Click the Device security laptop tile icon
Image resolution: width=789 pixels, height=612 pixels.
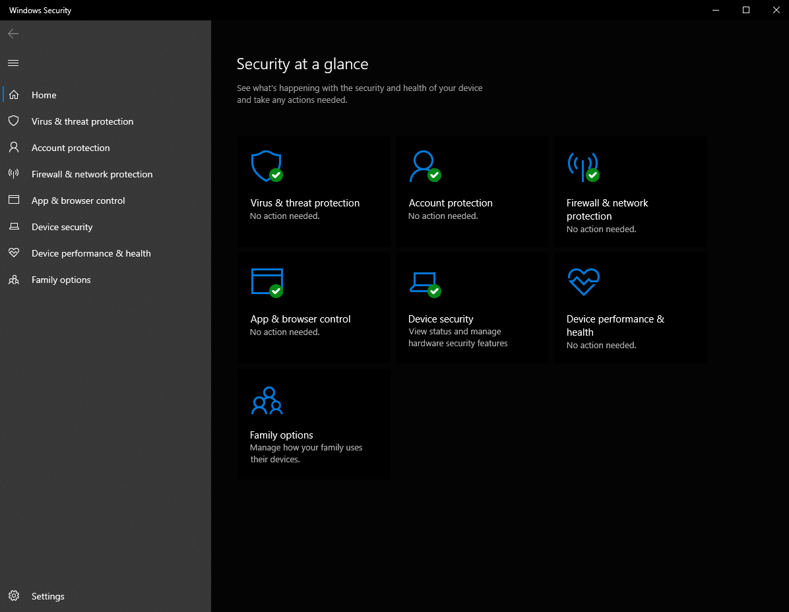424,282
